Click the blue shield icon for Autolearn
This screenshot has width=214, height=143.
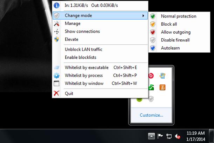[x=153, y=48]
